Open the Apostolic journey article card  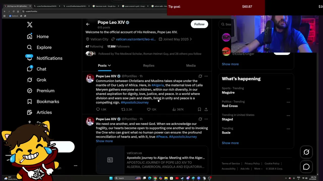pos(152,160)
